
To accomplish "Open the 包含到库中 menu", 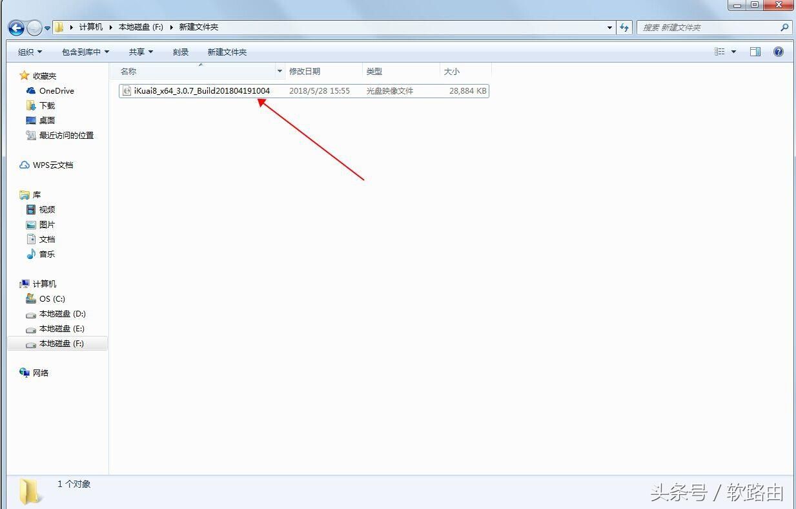I will 85,52.
